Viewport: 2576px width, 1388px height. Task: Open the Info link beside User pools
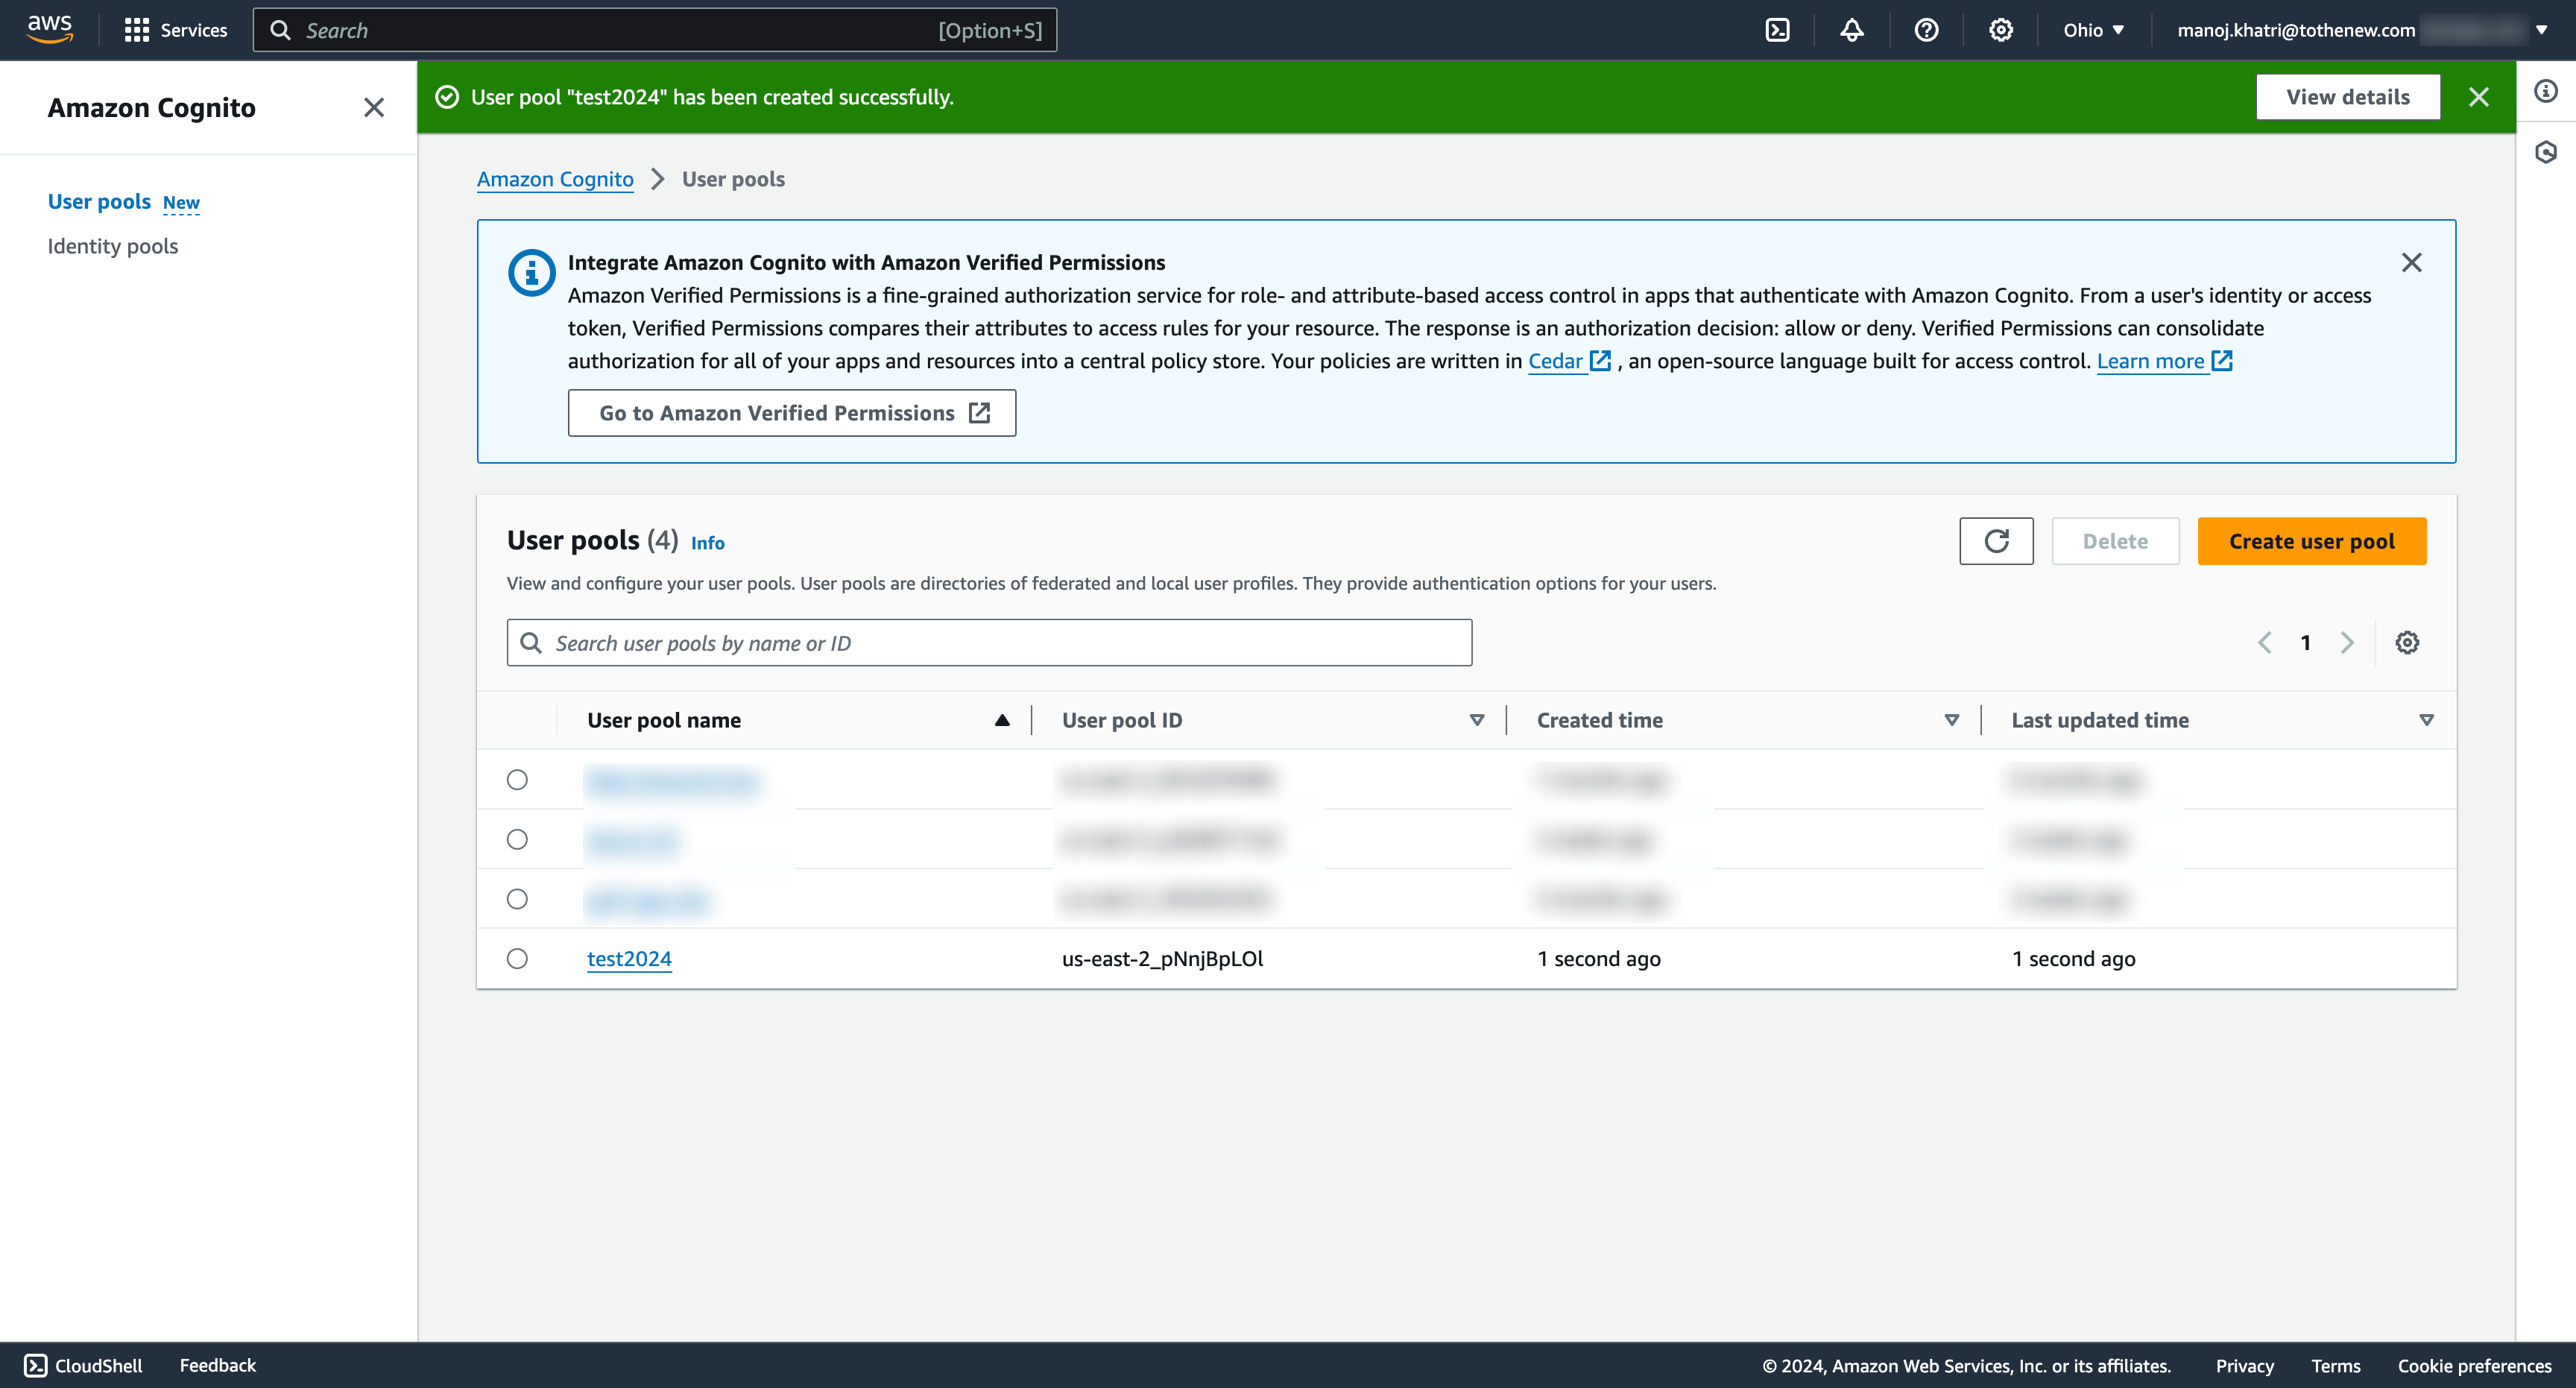(707, 543)
